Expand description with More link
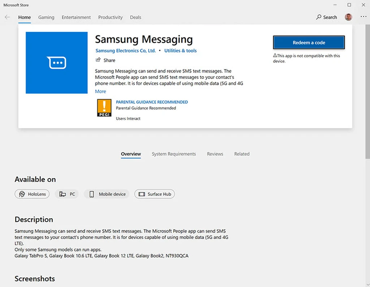 [x=100, y=91]
